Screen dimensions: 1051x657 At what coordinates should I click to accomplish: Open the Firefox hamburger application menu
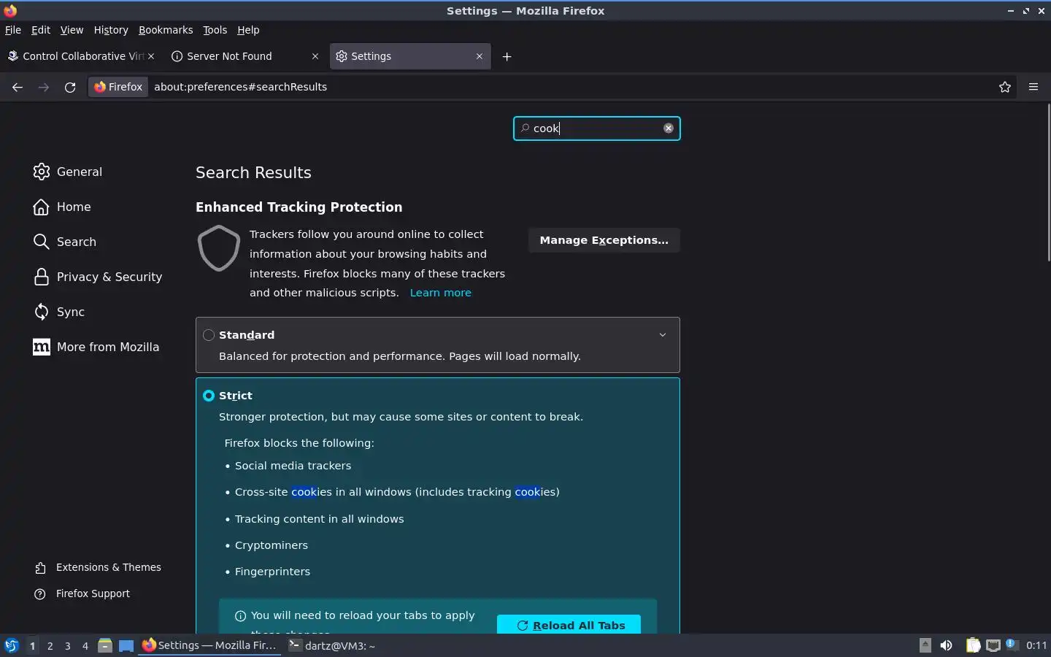pyautogui.click(x=1033, y=87)
